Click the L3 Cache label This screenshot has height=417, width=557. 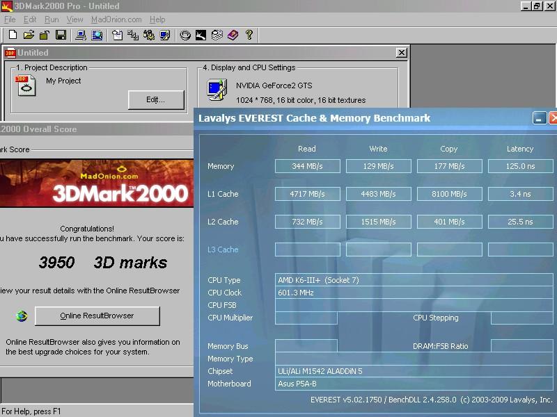[x=223, y=250]
